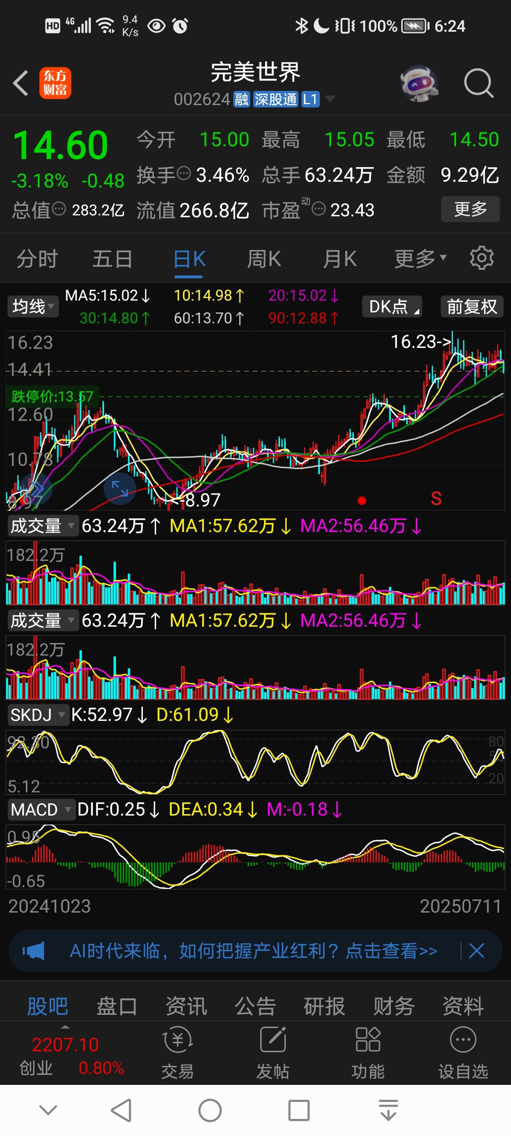Viewport: 511px width, 1136px height.
Task: Switch to the 月K tab
Action: (x=340, y=259)
